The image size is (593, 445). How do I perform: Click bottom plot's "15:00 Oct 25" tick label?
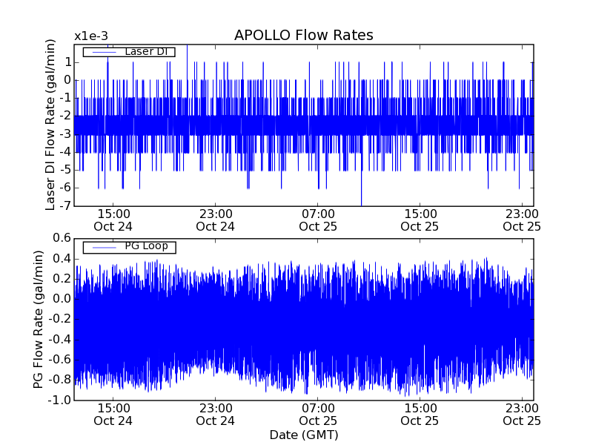coord(420,414)
